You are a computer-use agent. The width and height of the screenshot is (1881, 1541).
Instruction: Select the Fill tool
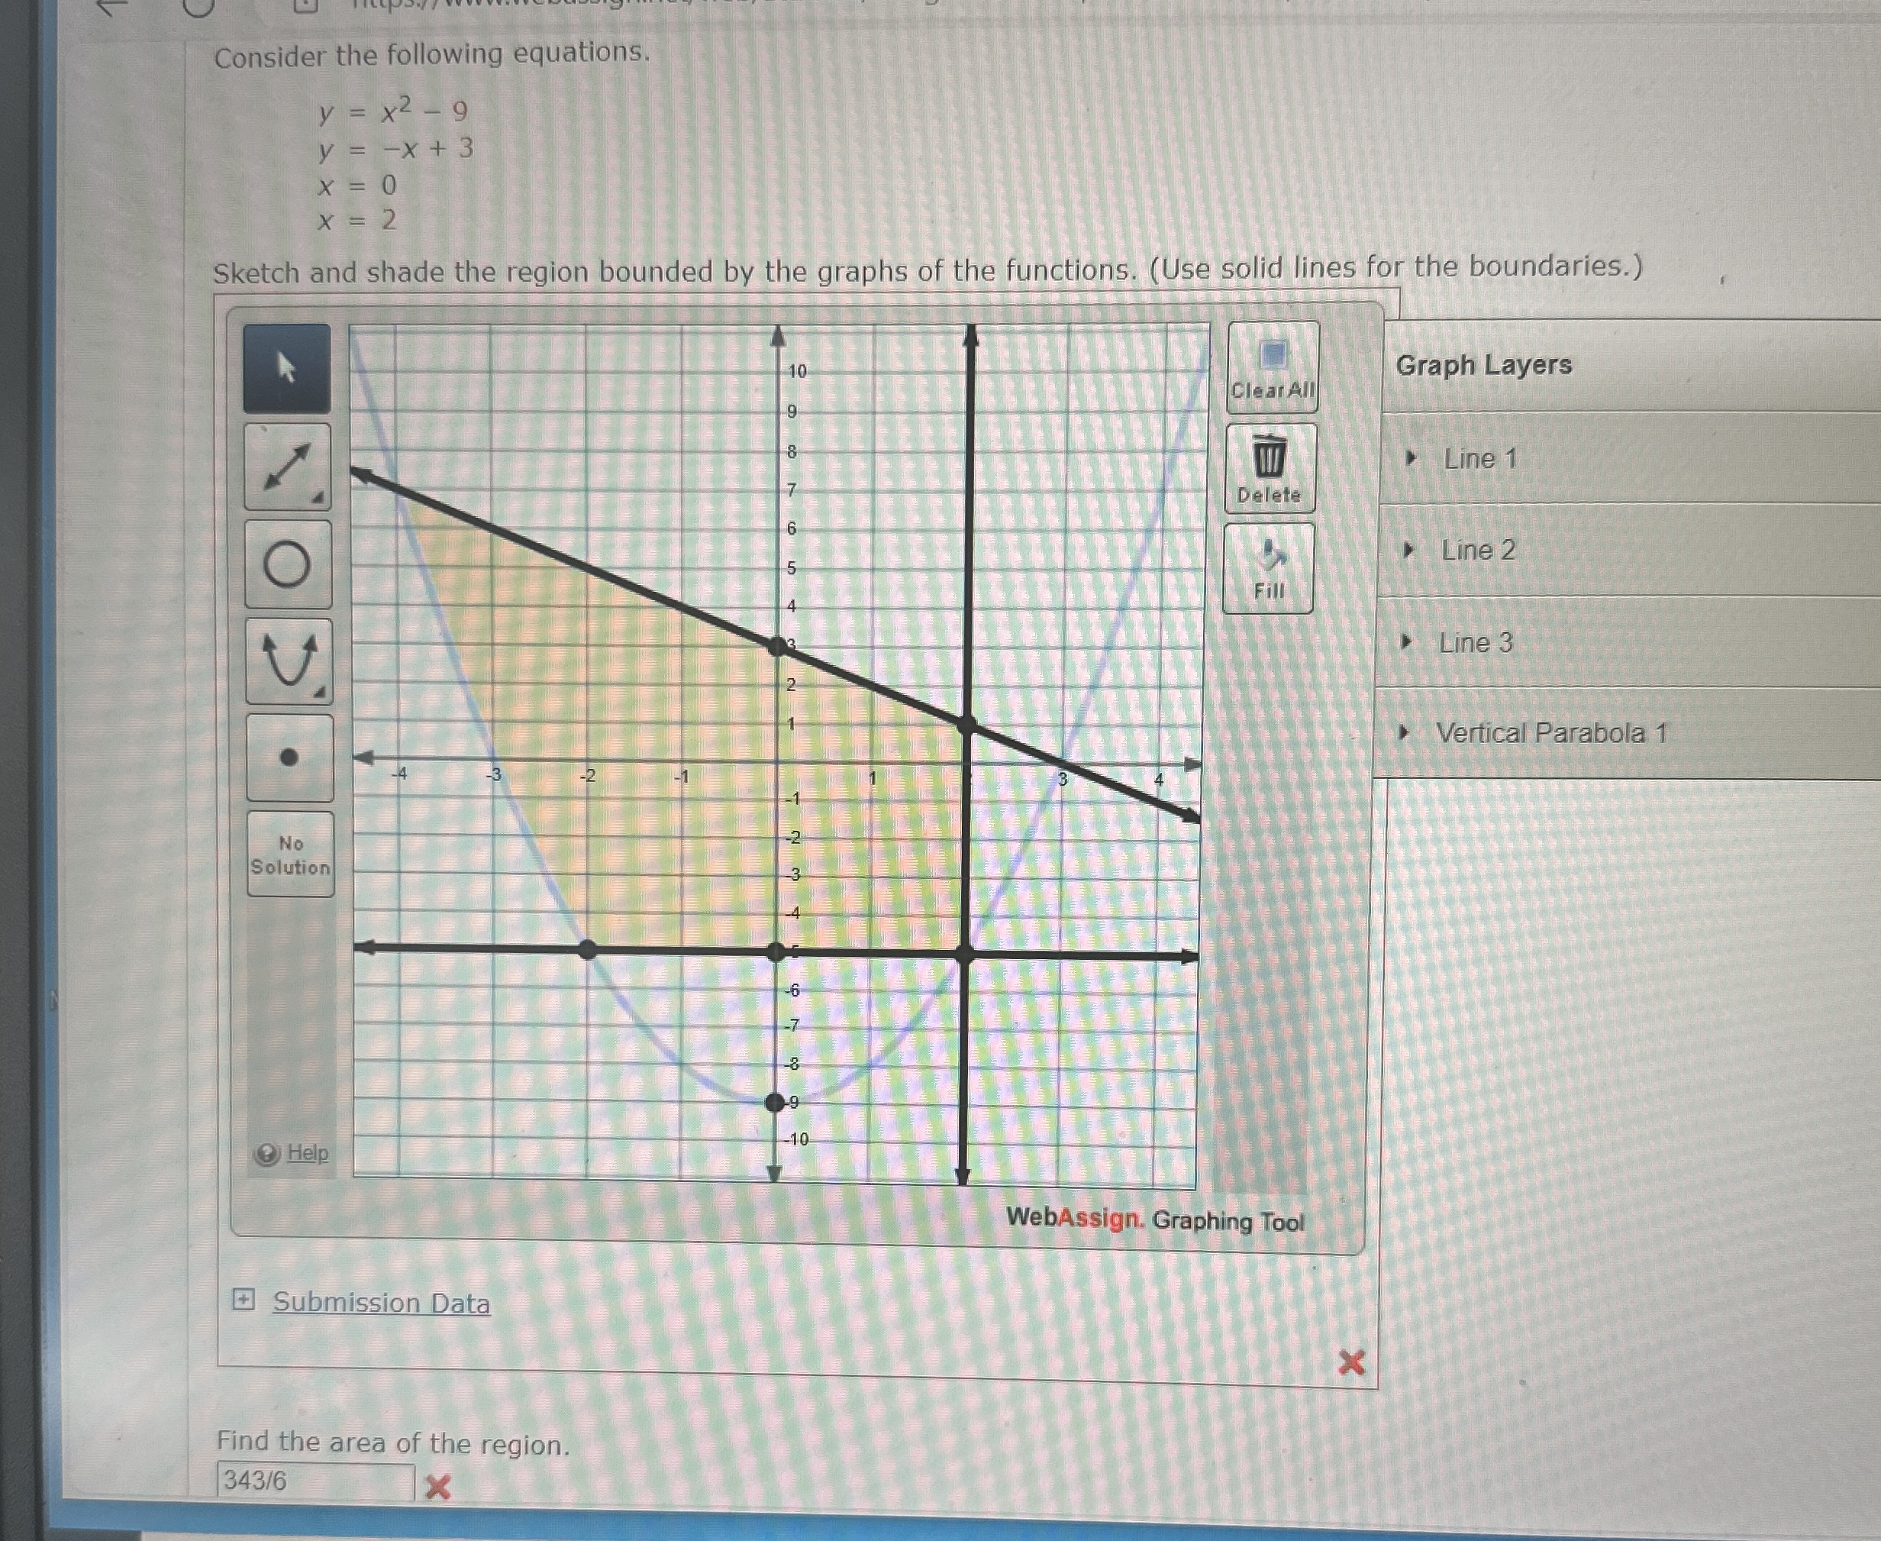pyautogui.click(x=1269, y=568)
